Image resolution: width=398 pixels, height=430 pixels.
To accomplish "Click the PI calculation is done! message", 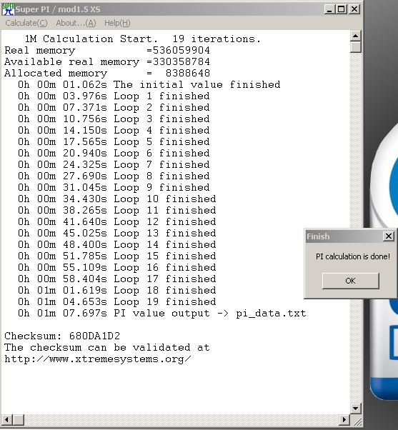I will (353, 256).
